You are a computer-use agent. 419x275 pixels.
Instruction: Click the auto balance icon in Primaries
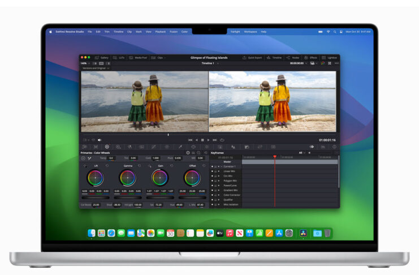tap(83, 158)
